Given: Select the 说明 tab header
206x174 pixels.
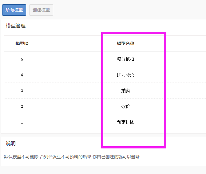Looking at the screenshot, I should coord(11,144).
